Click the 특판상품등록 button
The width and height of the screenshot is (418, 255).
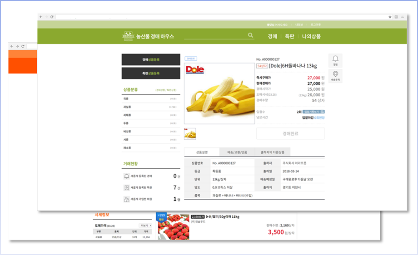click(151, 73)
